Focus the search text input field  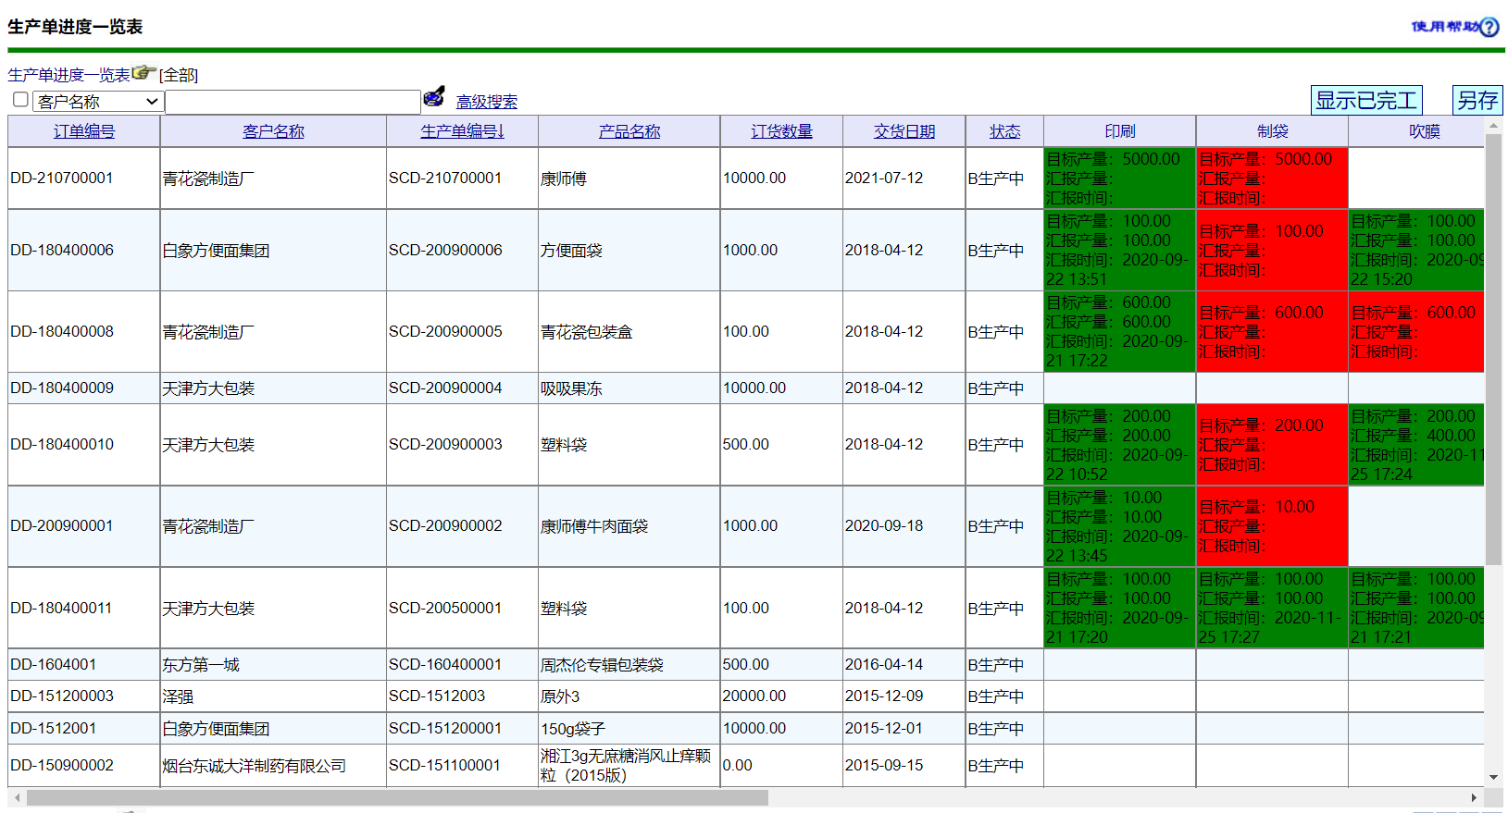293,102
